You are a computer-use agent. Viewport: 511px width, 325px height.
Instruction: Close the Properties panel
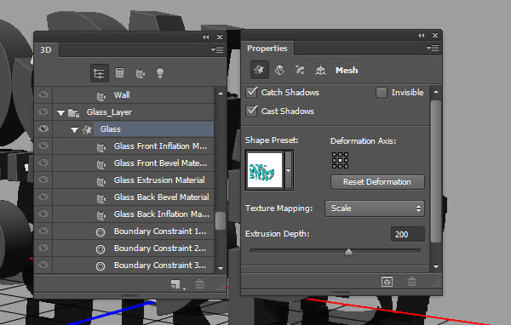pyautogui.click(x=435, y=35)
